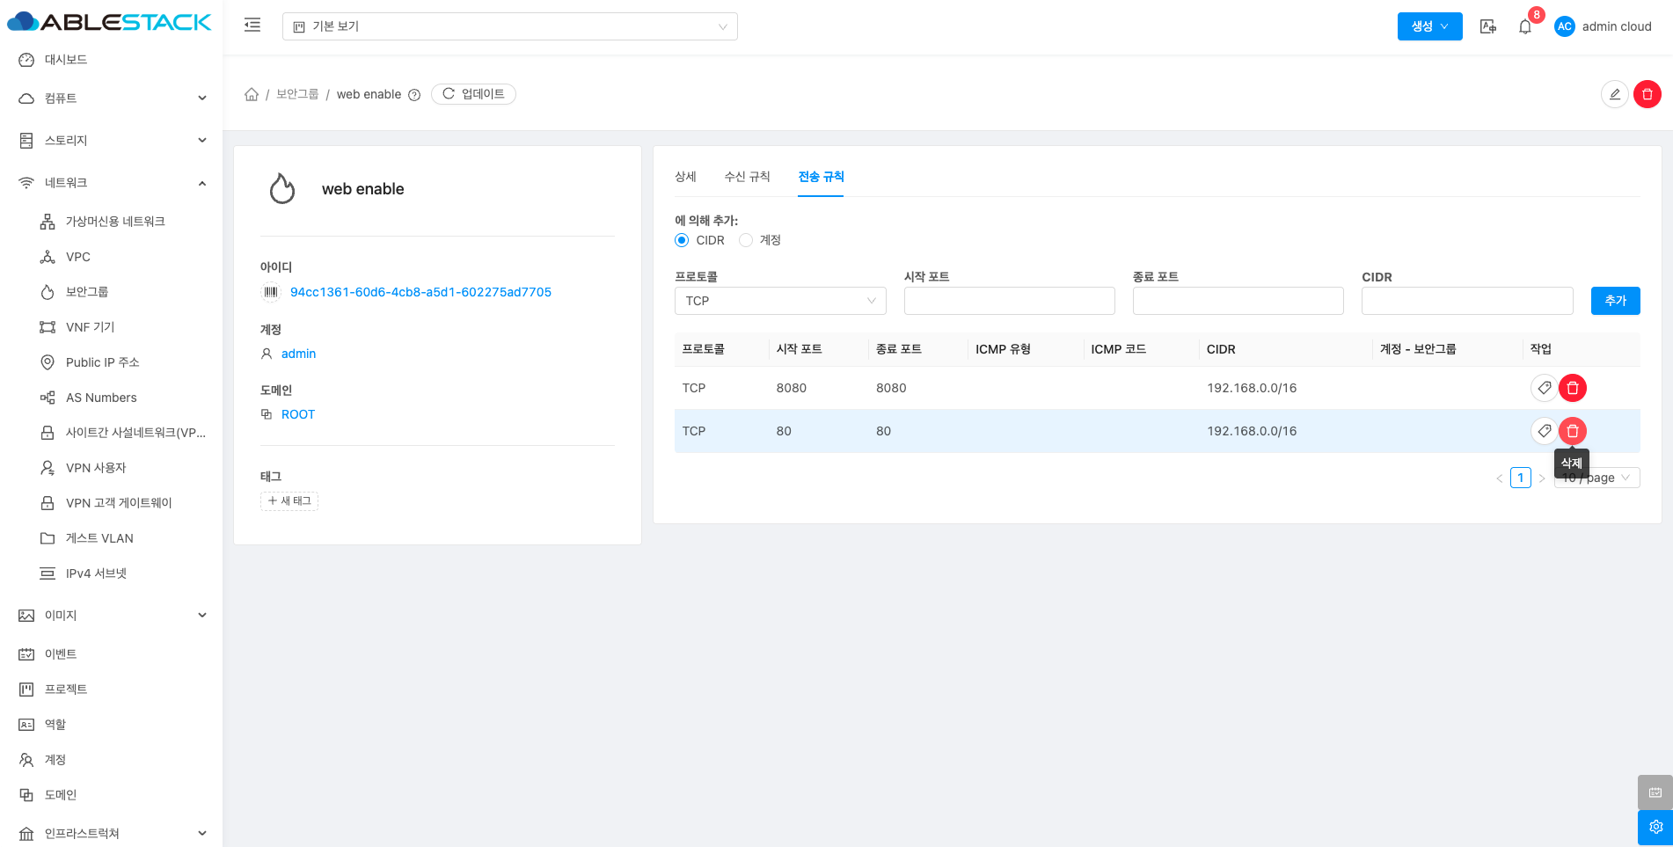Open the 생성 create dropdown button
The image size is (1673, 847).
click(x=1429, y=26)
